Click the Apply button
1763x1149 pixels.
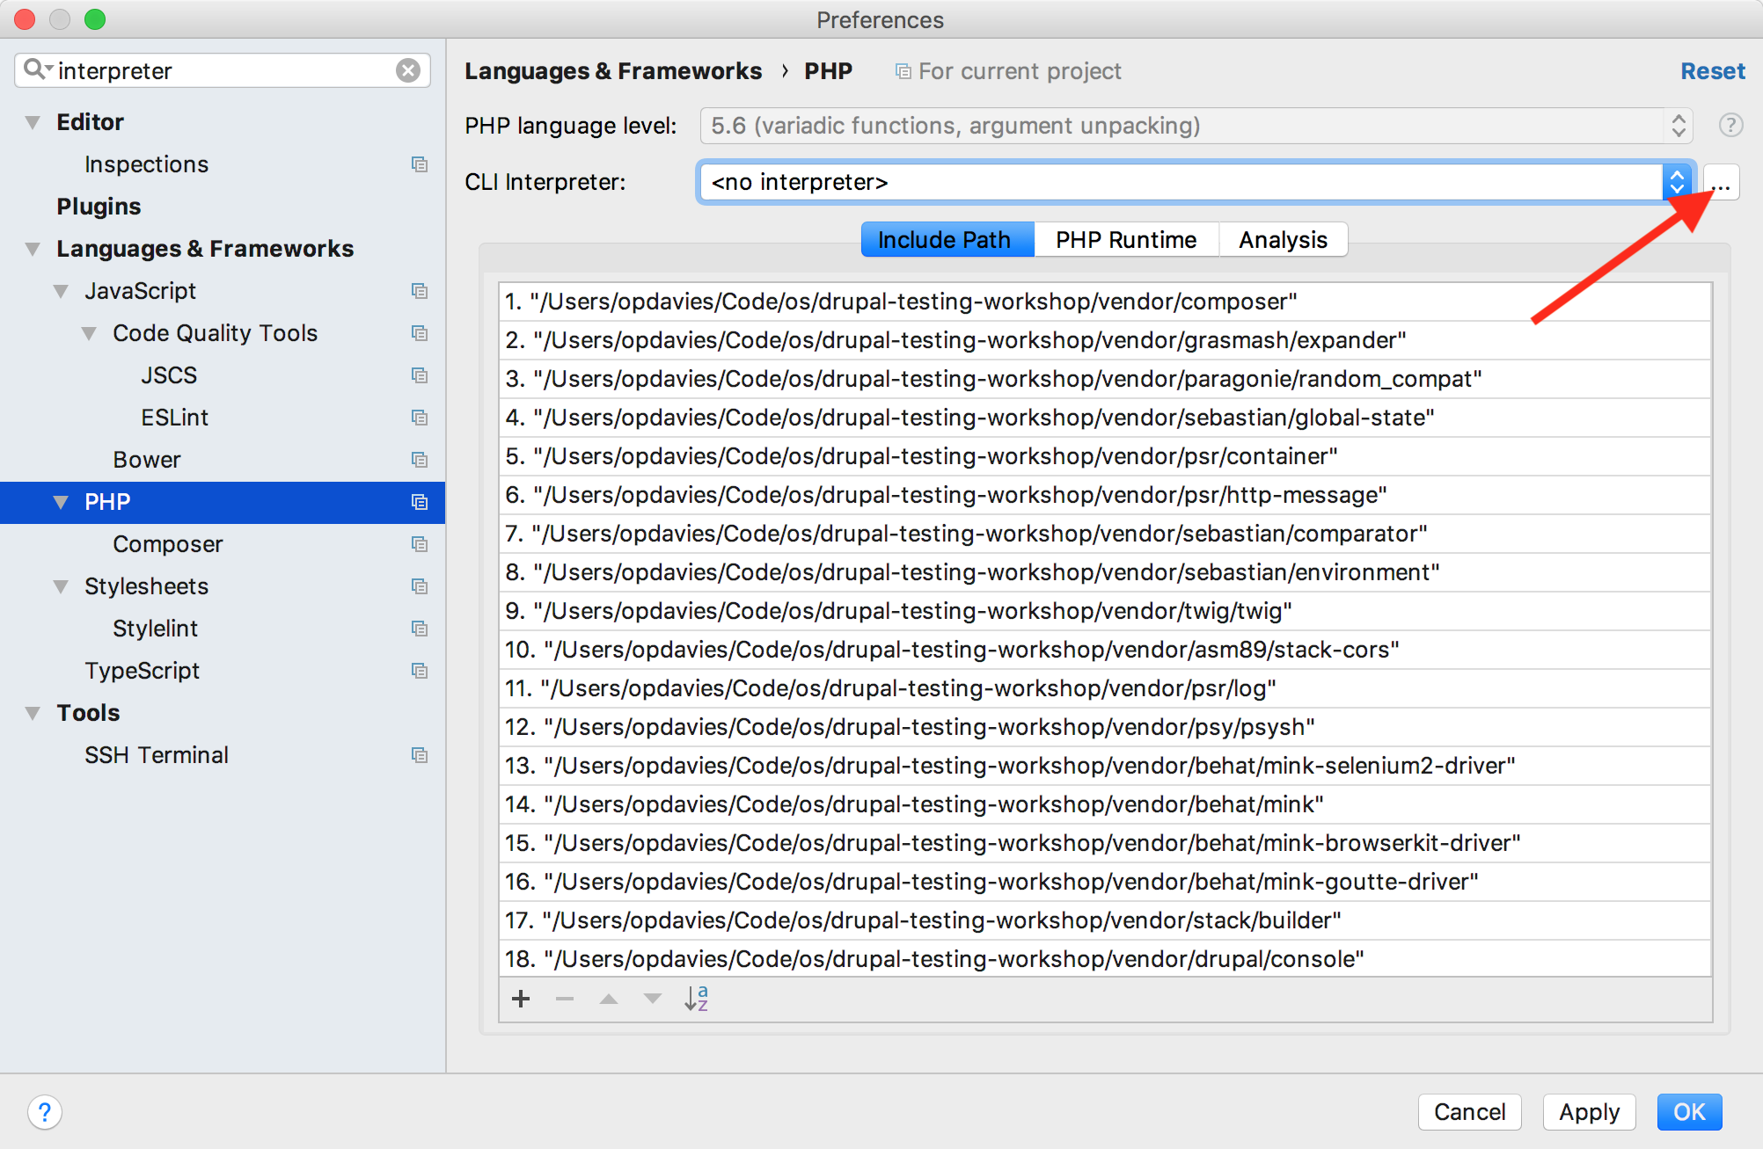click(1589, 1112)
